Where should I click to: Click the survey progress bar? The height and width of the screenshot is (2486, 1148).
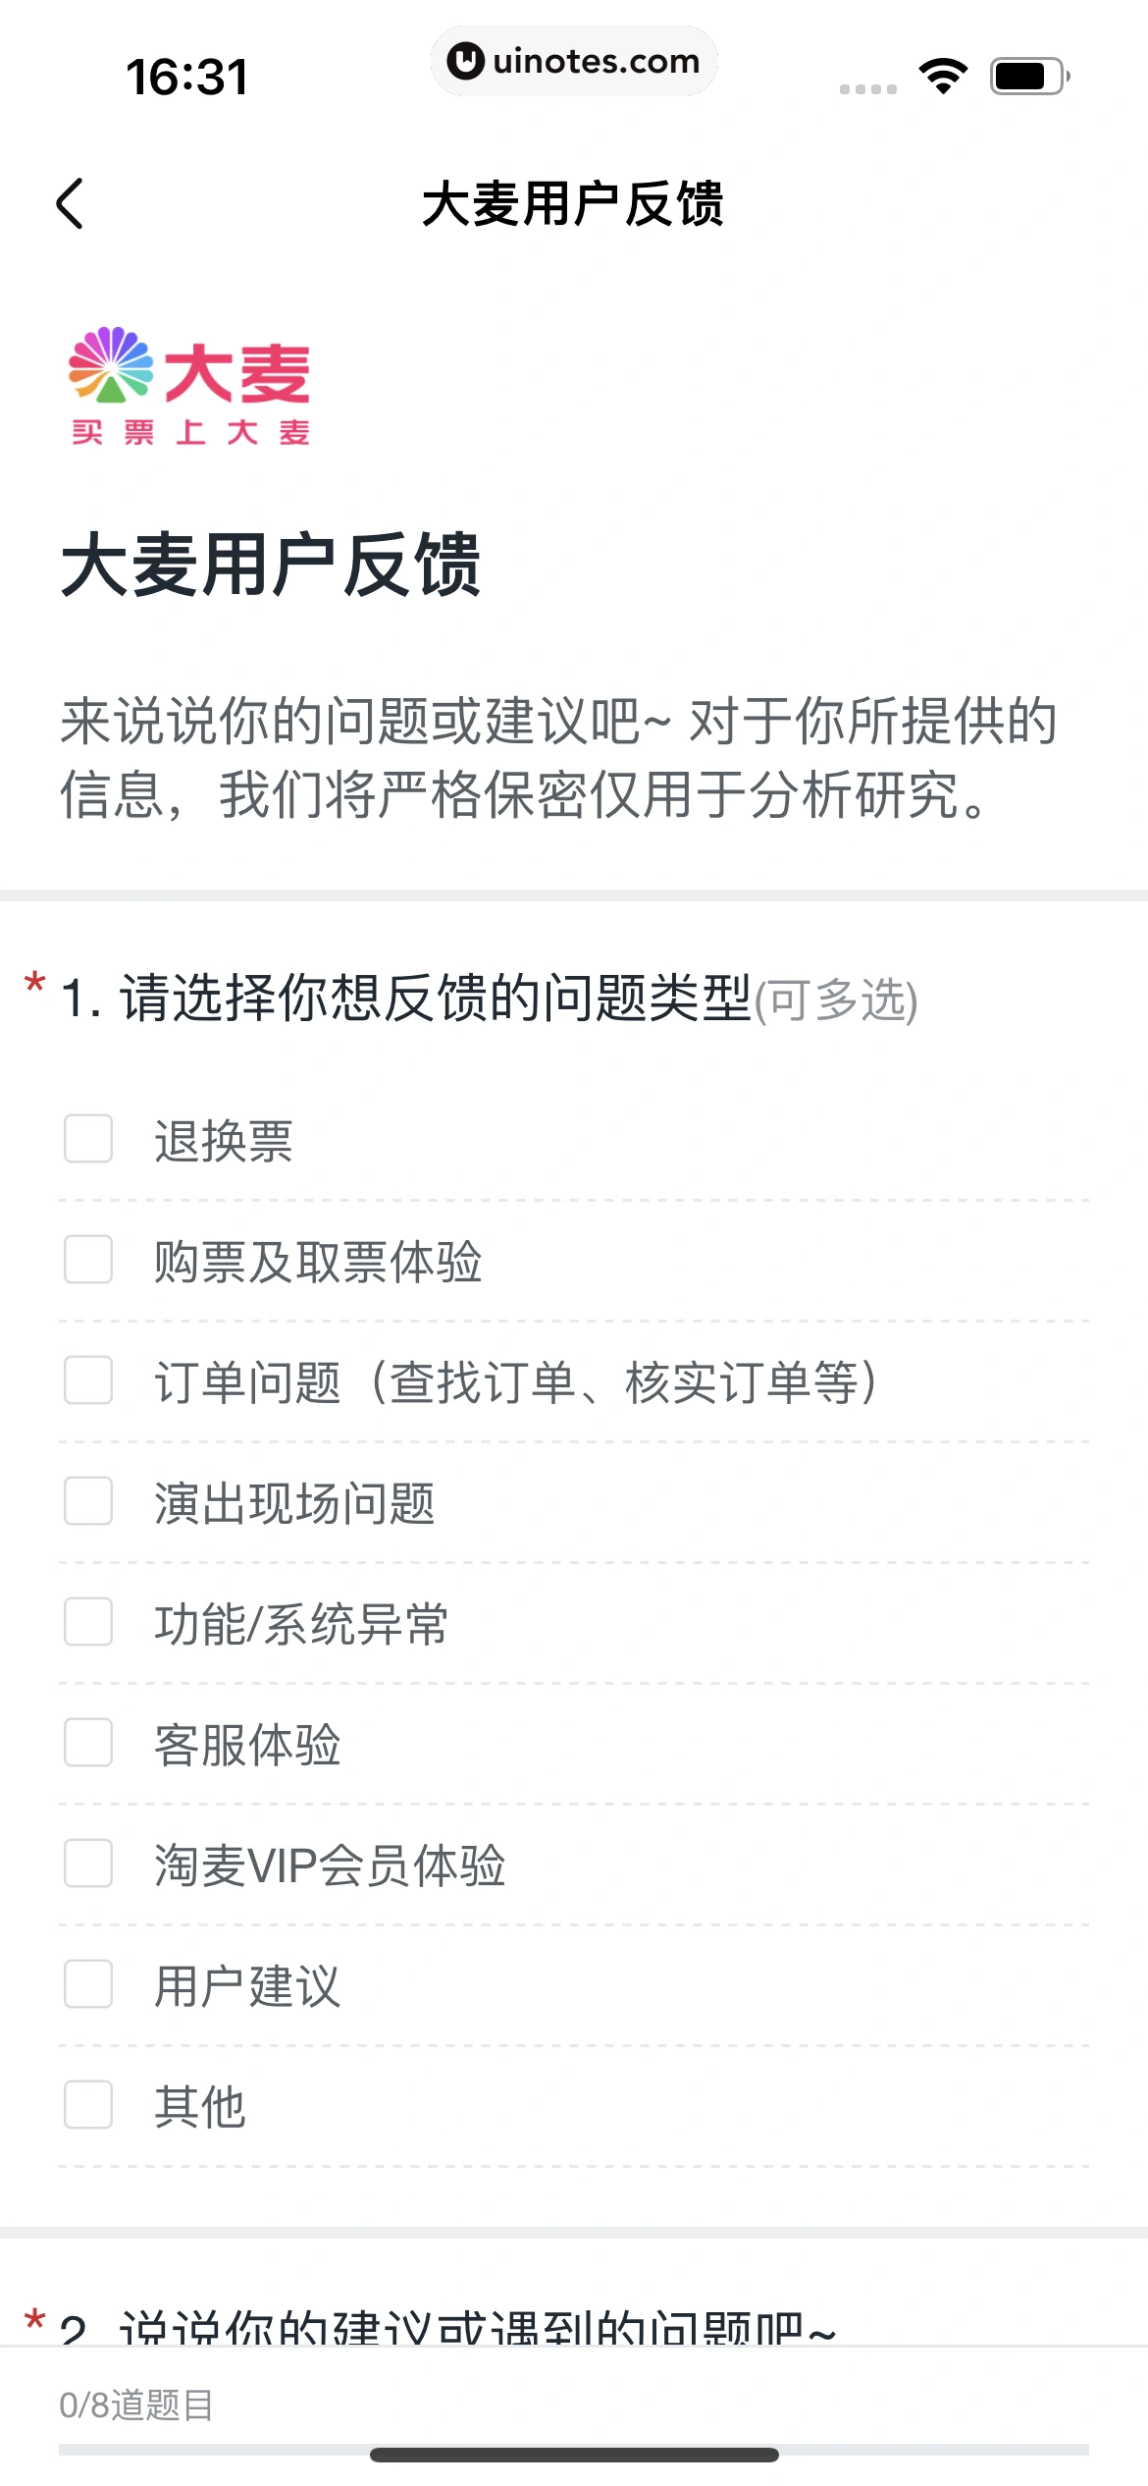click(x=196, y=2450)
